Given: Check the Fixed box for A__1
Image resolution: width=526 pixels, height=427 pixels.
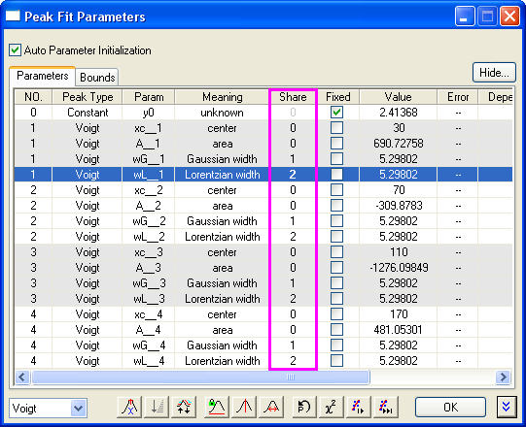Looking at the screenshot, I should pos(336,144).
